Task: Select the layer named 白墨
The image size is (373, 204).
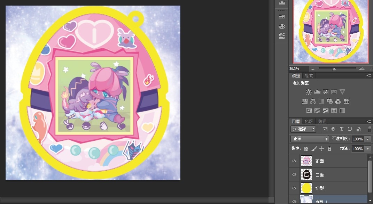Action: pyautogui.click(x=319, y=175)
